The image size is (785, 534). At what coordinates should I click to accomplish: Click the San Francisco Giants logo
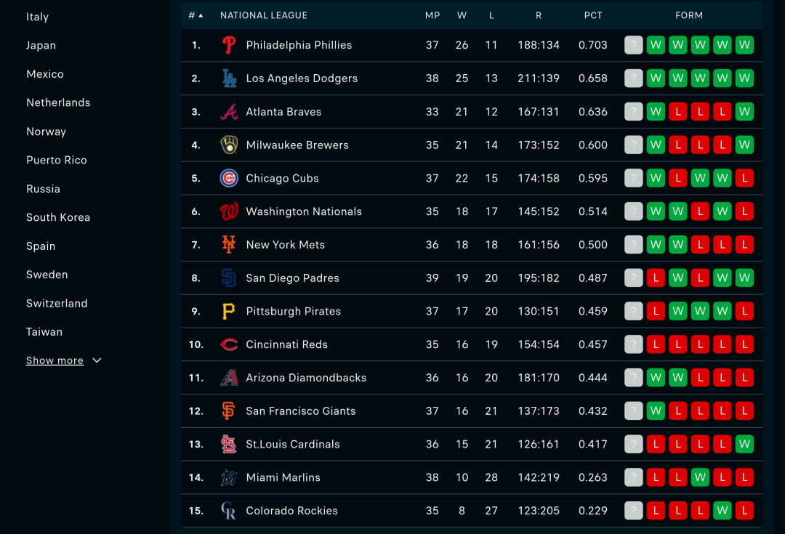point(229,411)
